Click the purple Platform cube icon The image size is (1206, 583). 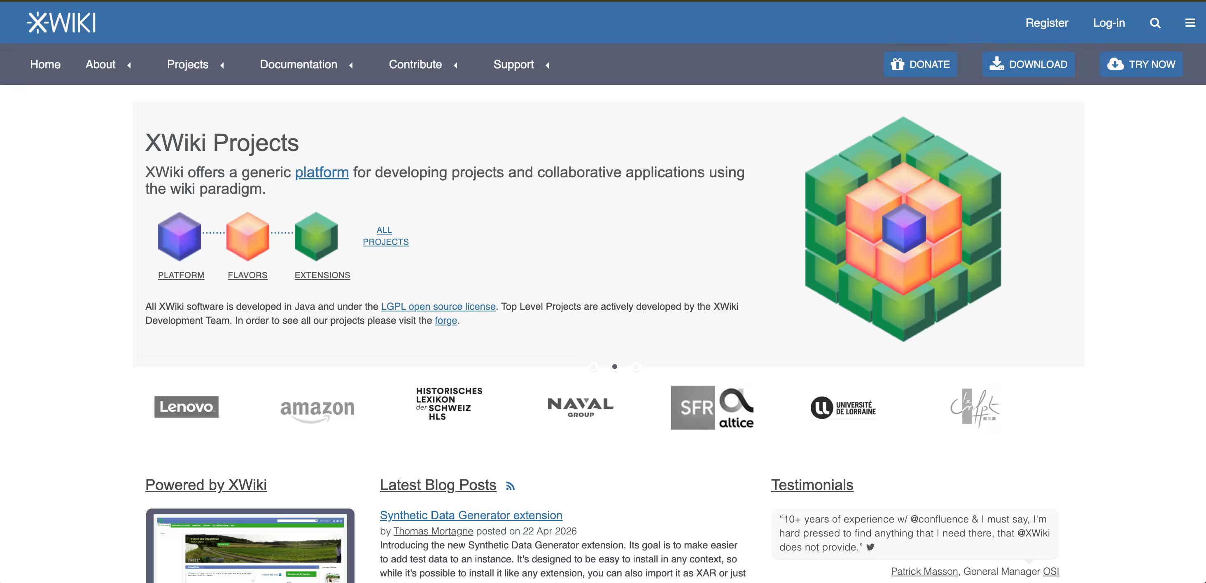click(179, 236)
